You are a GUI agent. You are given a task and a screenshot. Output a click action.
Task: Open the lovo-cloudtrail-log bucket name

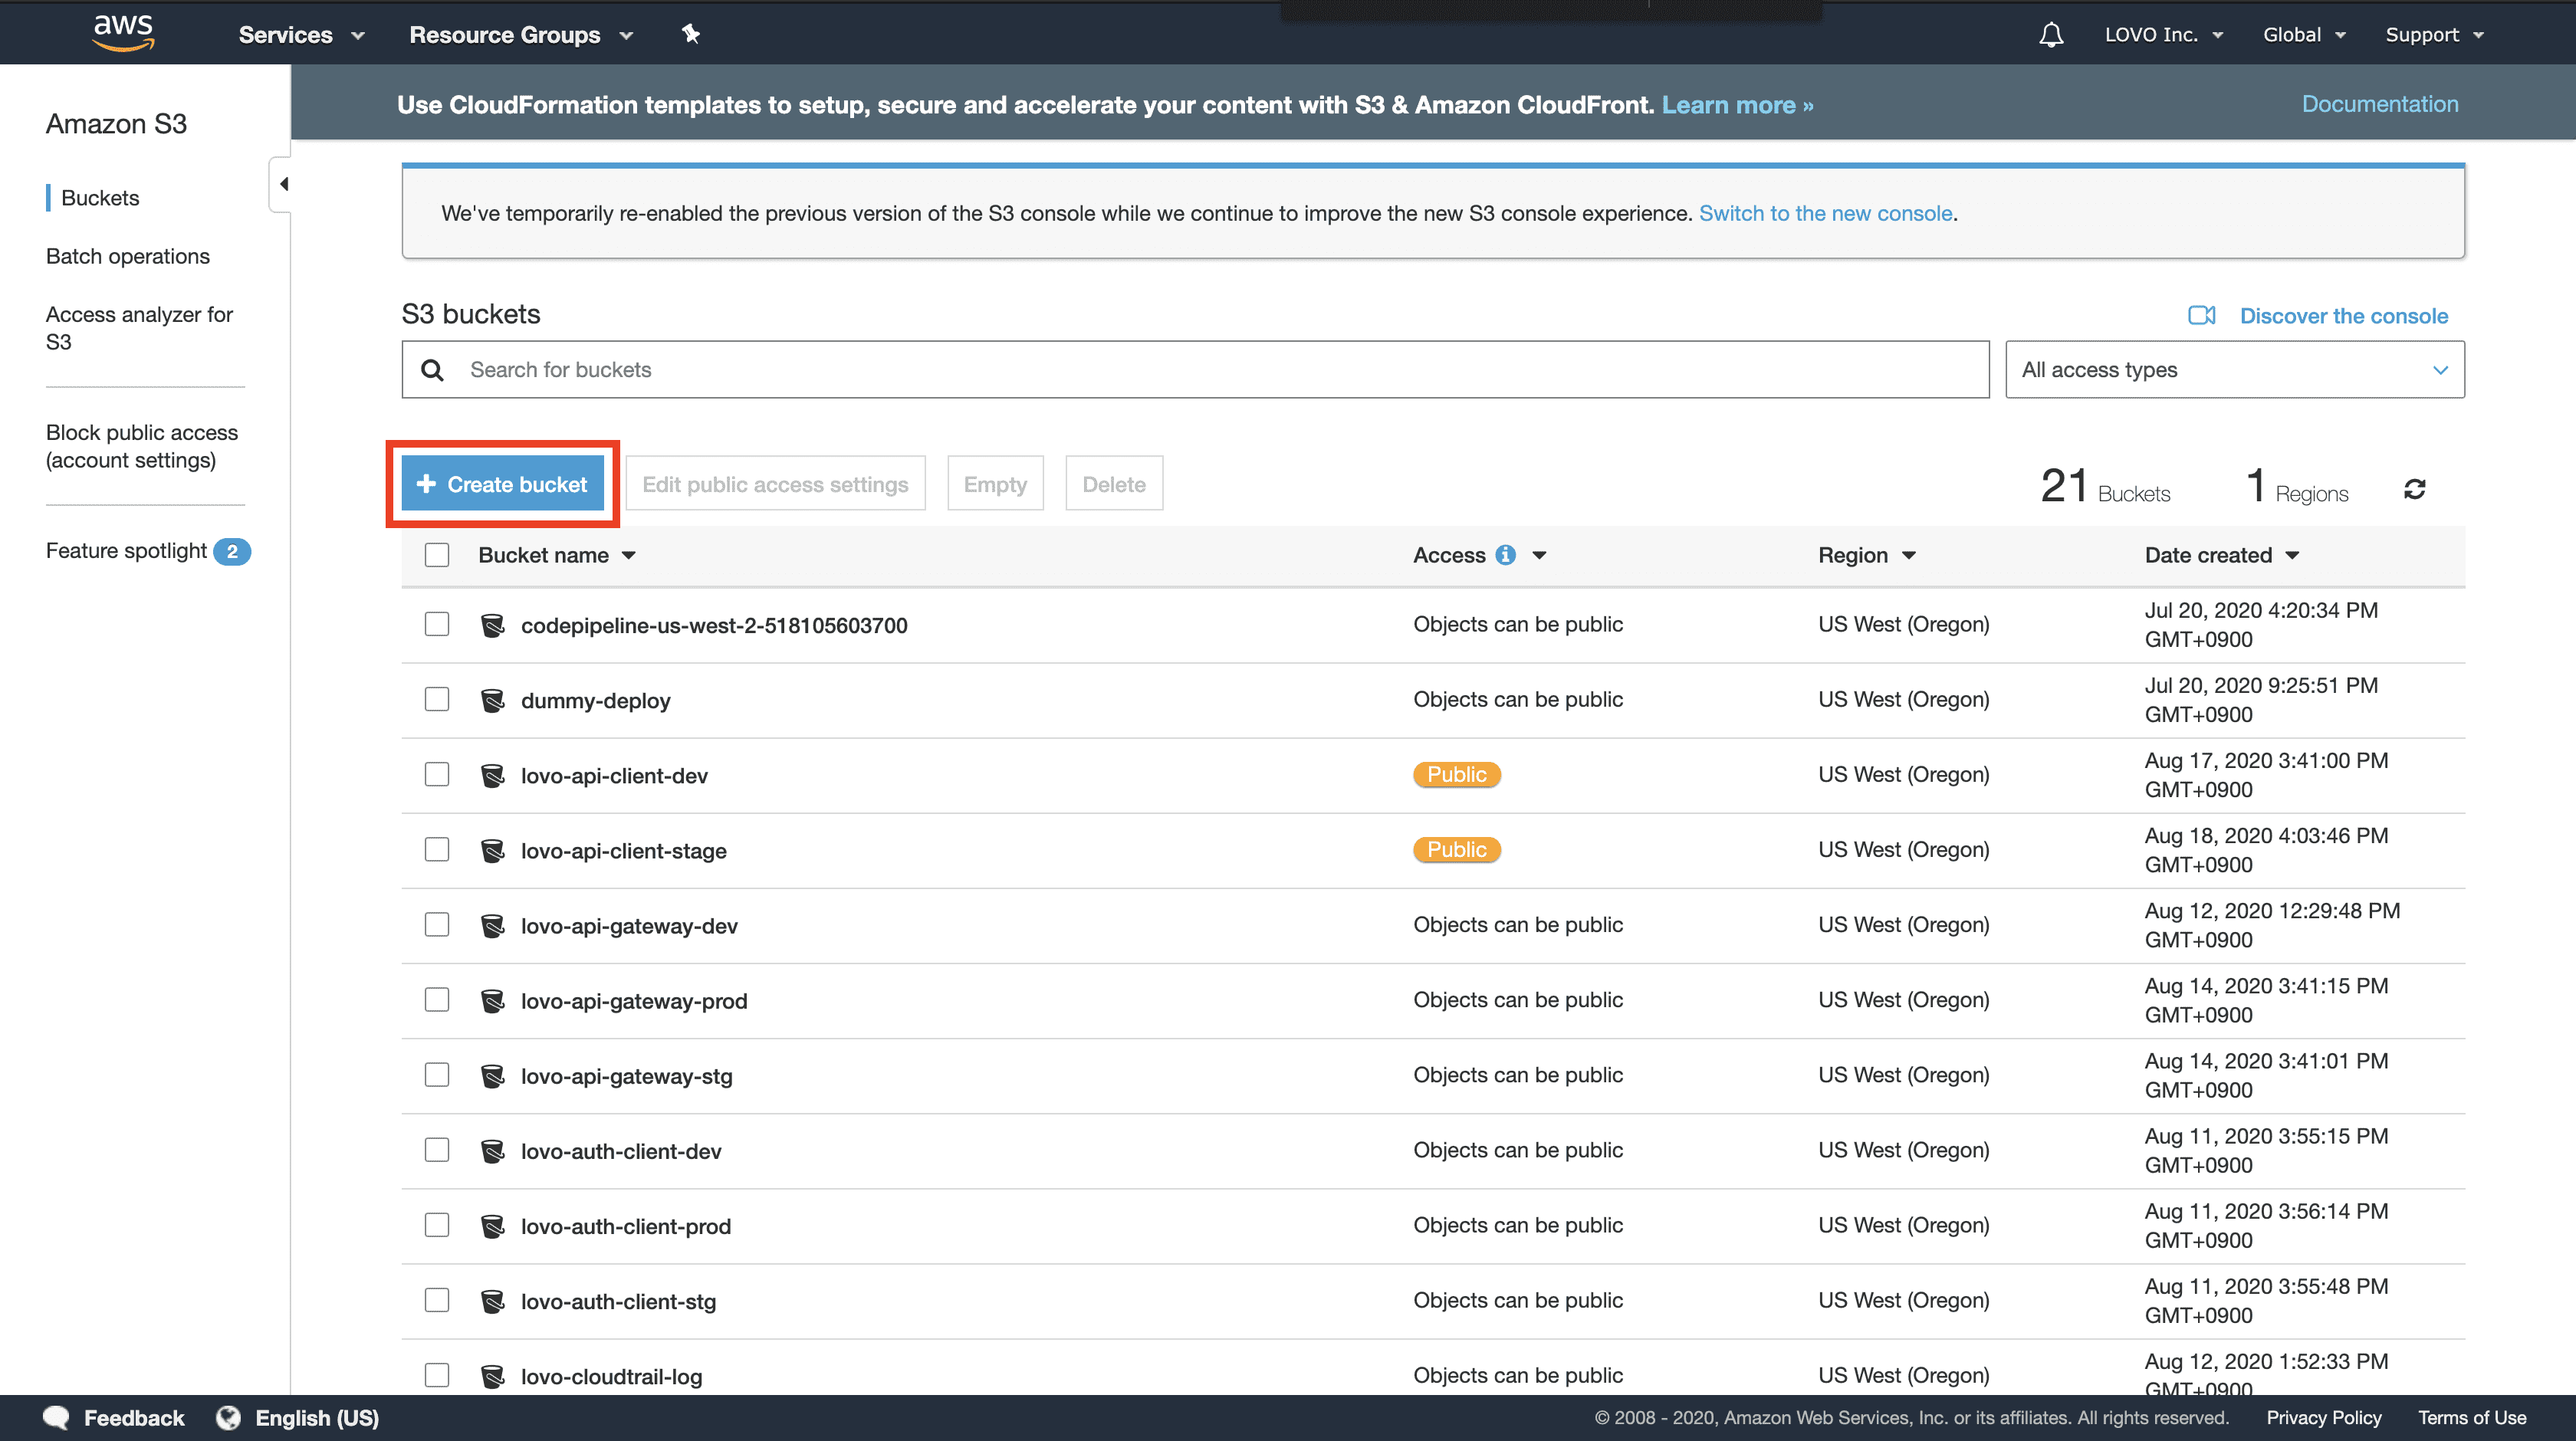pos(611,1377)
